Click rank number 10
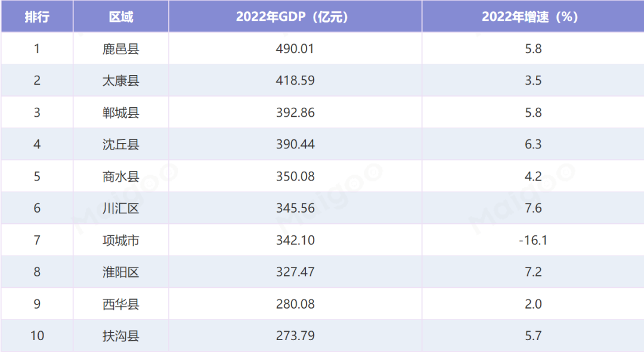The image size is (644, 358). pos(37,336)
